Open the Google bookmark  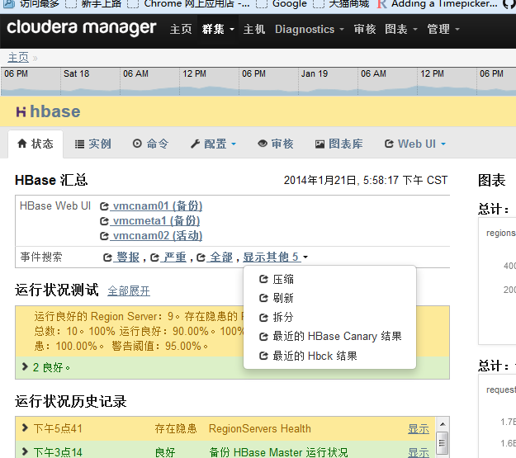tap(282, 4)
